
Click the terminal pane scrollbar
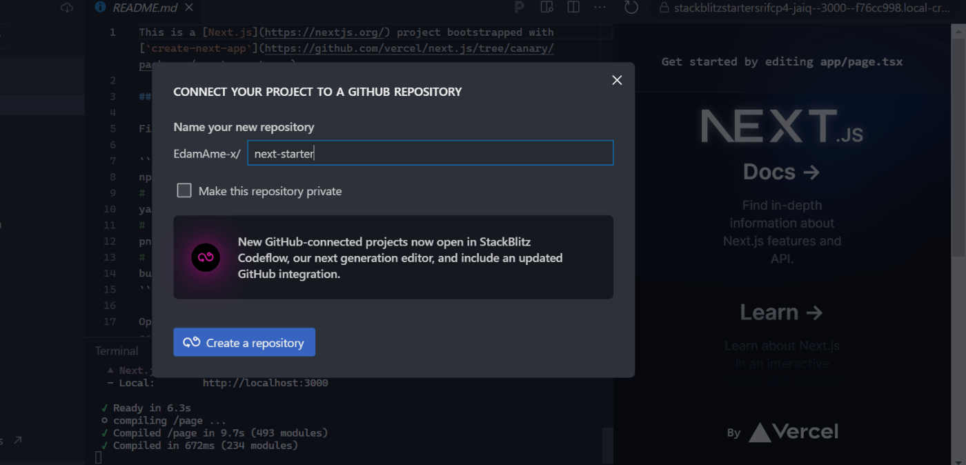607,446
